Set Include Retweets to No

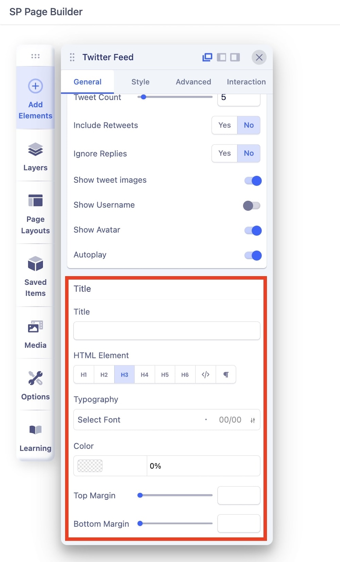(x=249, y=125)
